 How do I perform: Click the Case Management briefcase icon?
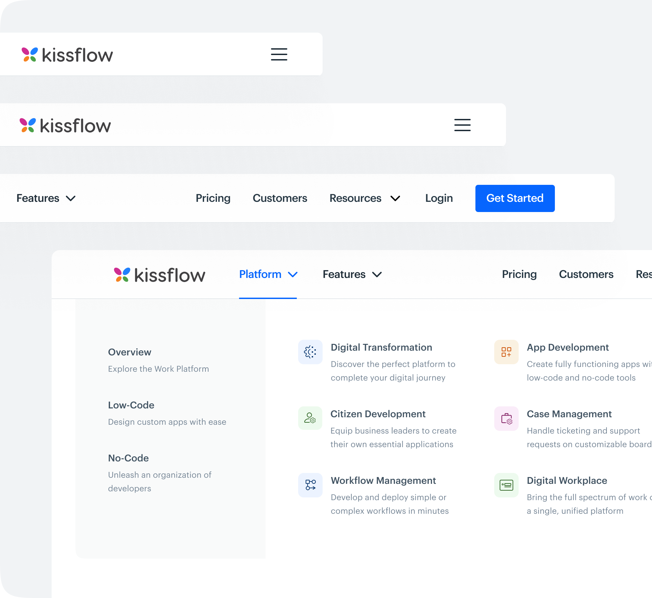pyautogui.click(x=506, y=419)
